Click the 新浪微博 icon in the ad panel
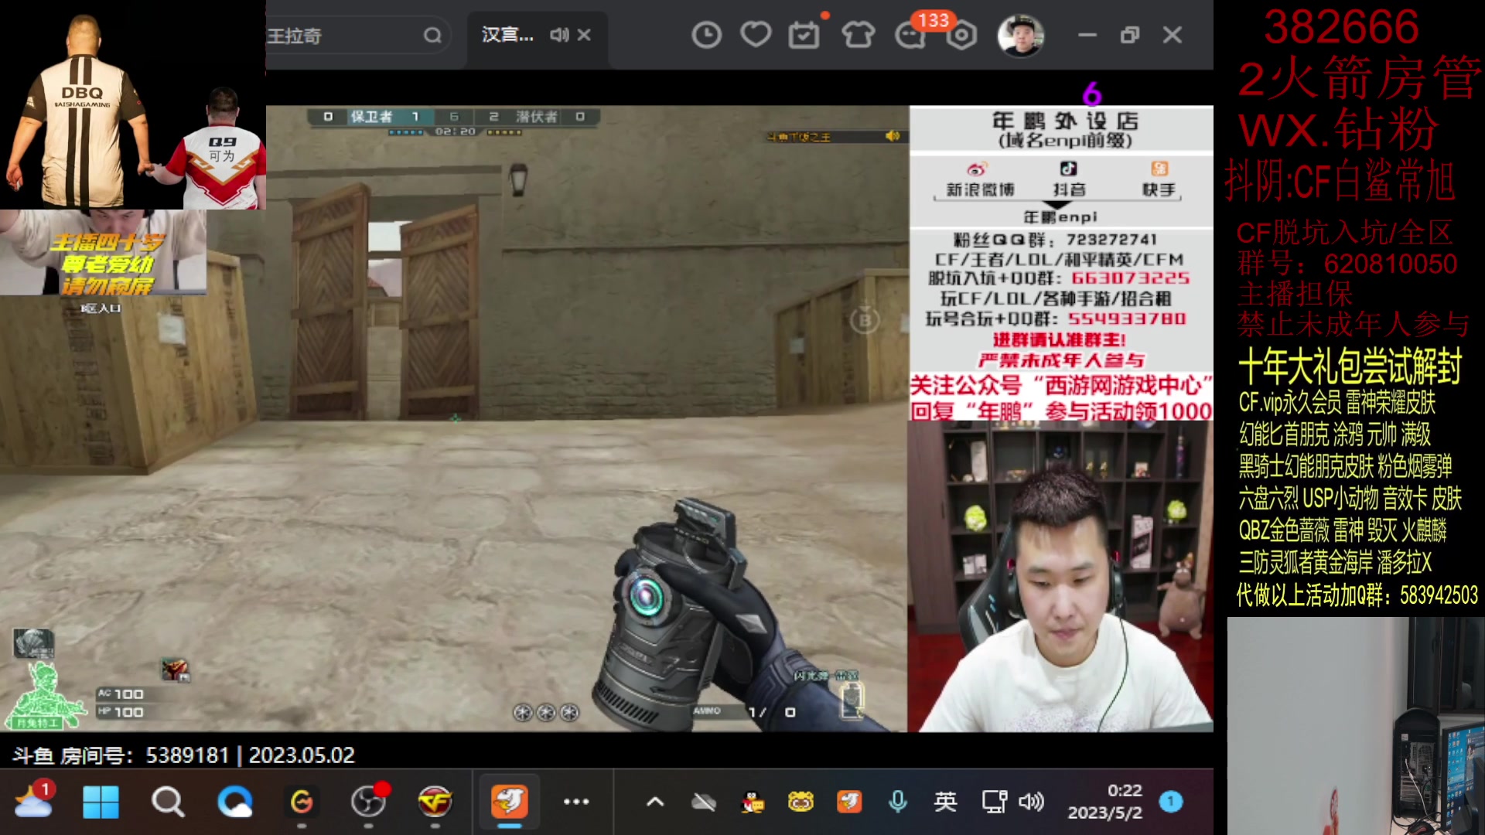 [x=977, y=169]
